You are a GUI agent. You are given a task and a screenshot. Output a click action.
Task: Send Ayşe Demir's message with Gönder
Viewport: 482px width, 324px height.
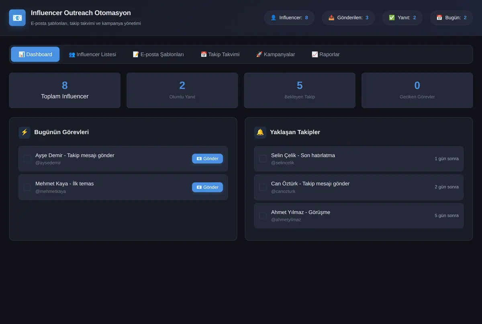pos(207,159)
